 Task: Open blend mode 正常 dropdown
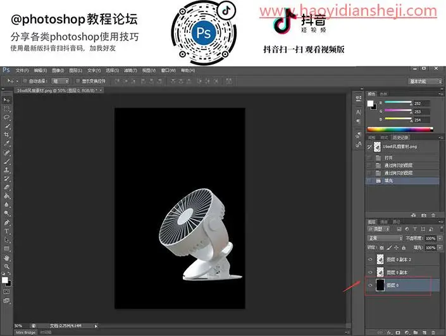385,238
